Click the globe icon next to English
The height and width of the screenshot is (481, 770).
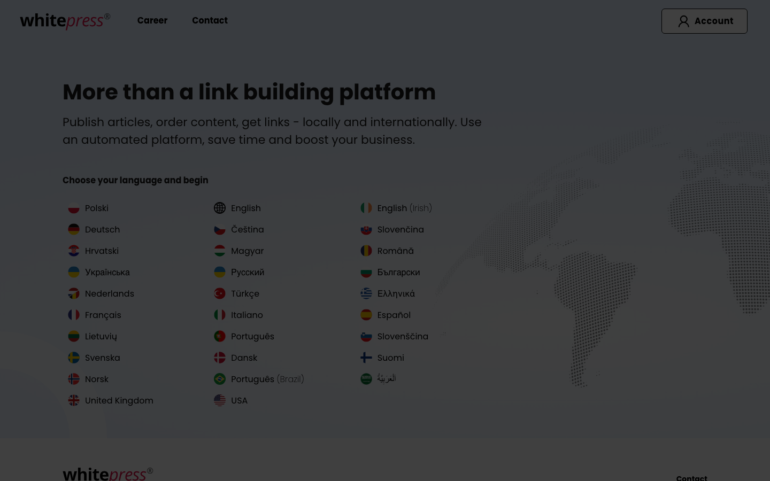coord(220,208)
